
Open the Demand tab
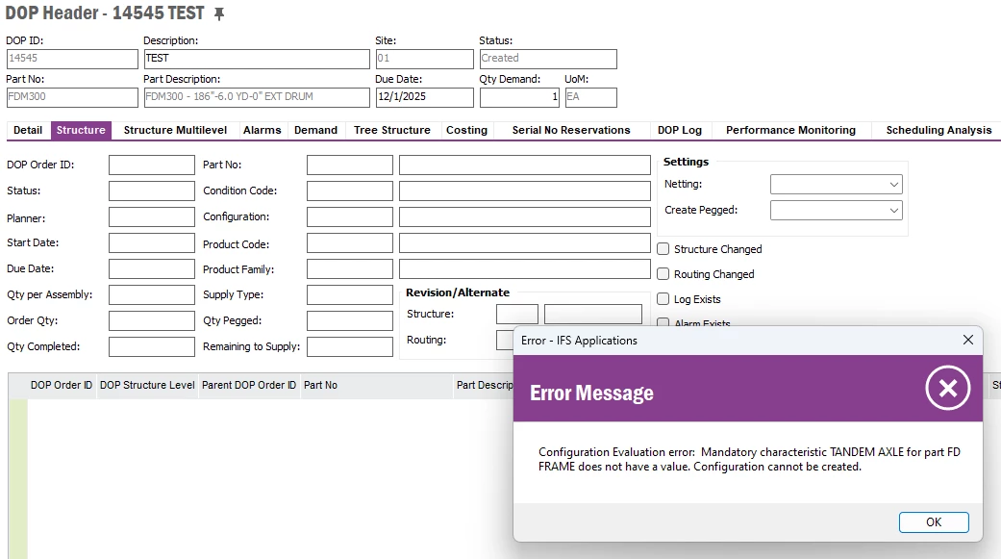coord(315,130)
